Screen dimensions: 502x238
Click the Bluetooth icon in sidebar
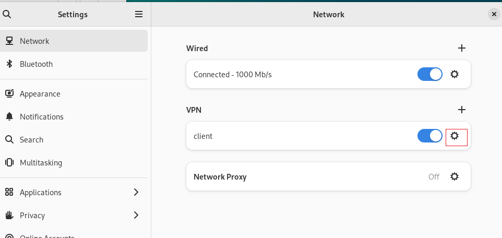click(x=9, y=64)
